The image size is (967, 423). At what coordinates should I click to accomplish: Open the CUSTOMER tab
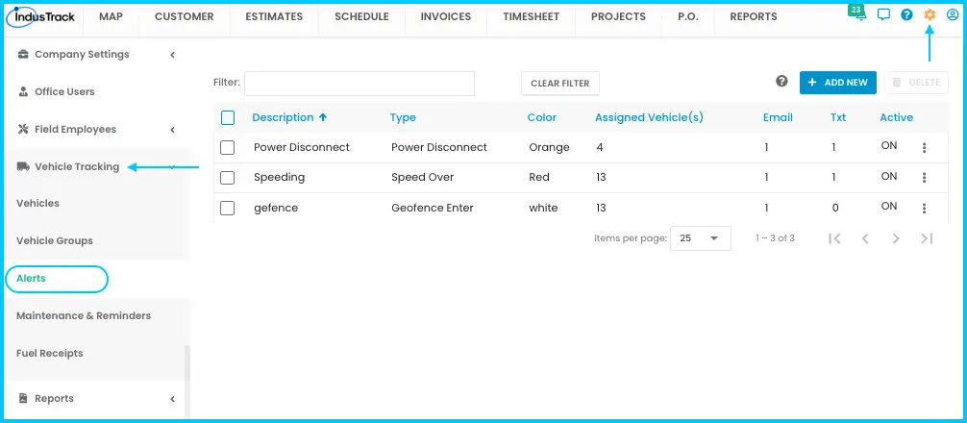click(185, 17)
